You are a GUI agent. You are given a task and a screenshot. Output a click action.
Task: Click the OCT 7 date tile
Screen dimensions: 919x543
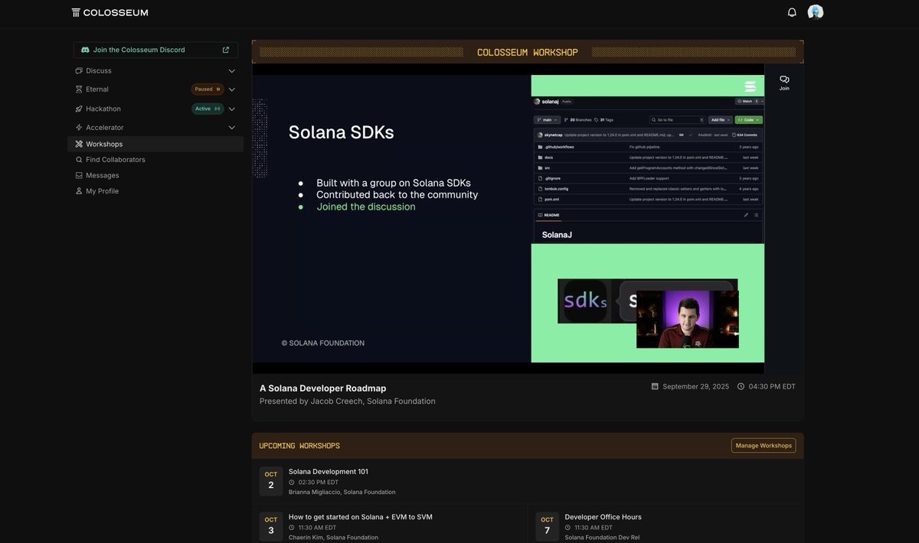tap(547, 527)
